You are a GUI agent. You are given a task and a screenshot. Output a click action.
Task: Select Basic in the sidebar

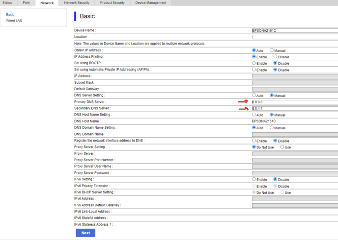(x=10, y=15)
